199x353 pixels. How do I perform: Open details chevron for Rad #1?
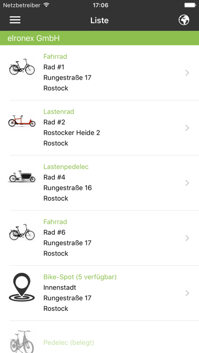[187, 73]
